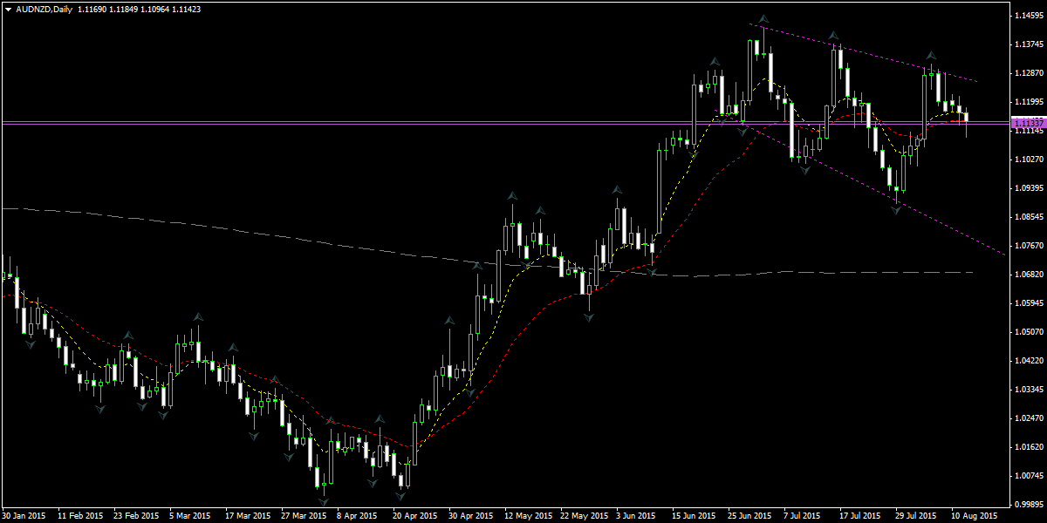The height and width of the screenshot is (523, 1047).
Task: Click the 8 Apr 2015 date label
Action: click(358, 516)
